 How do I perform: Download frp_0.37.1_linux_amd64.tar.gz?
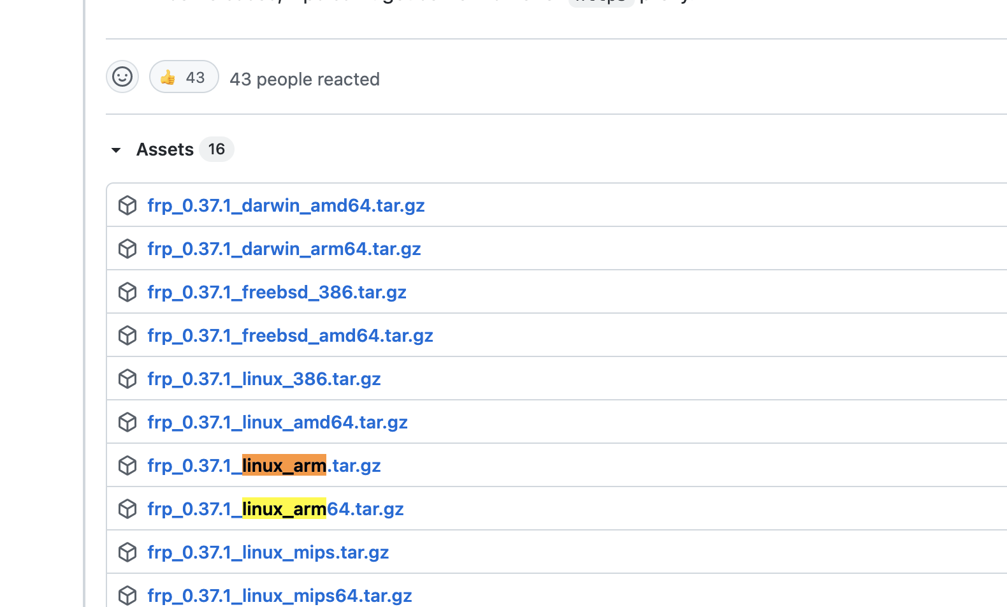point(277,422)
